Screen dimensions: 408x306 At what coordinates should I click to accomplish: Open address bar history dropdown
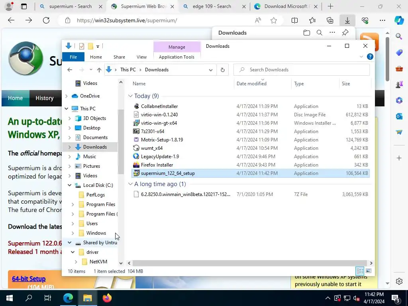(x=210, y=70)
